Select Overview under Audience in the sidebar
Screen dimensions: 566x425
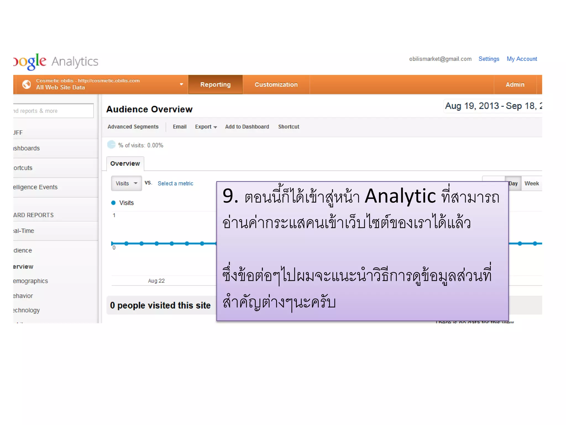coord(23,266)
